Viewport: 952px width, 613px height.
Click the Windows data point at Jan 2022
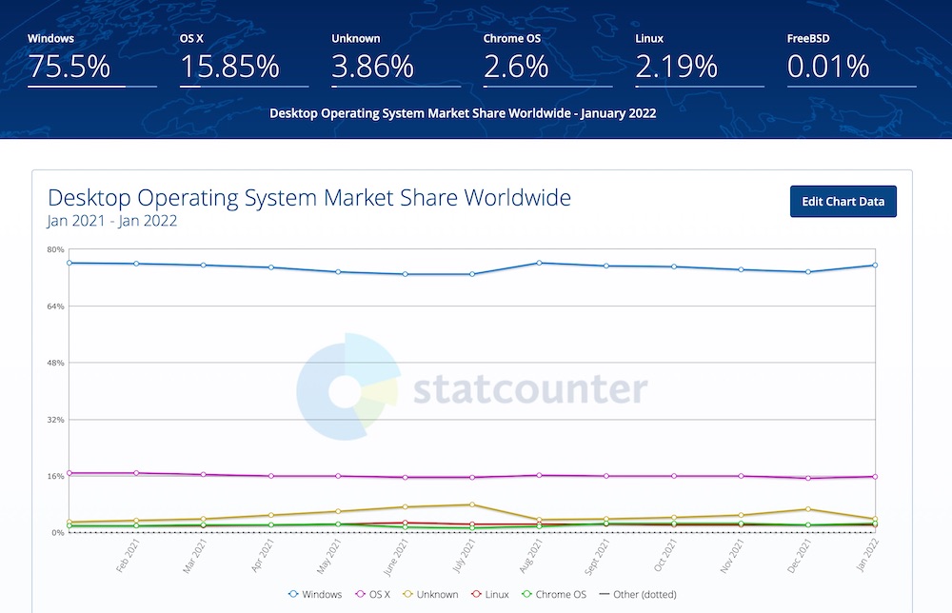(875, 266)
